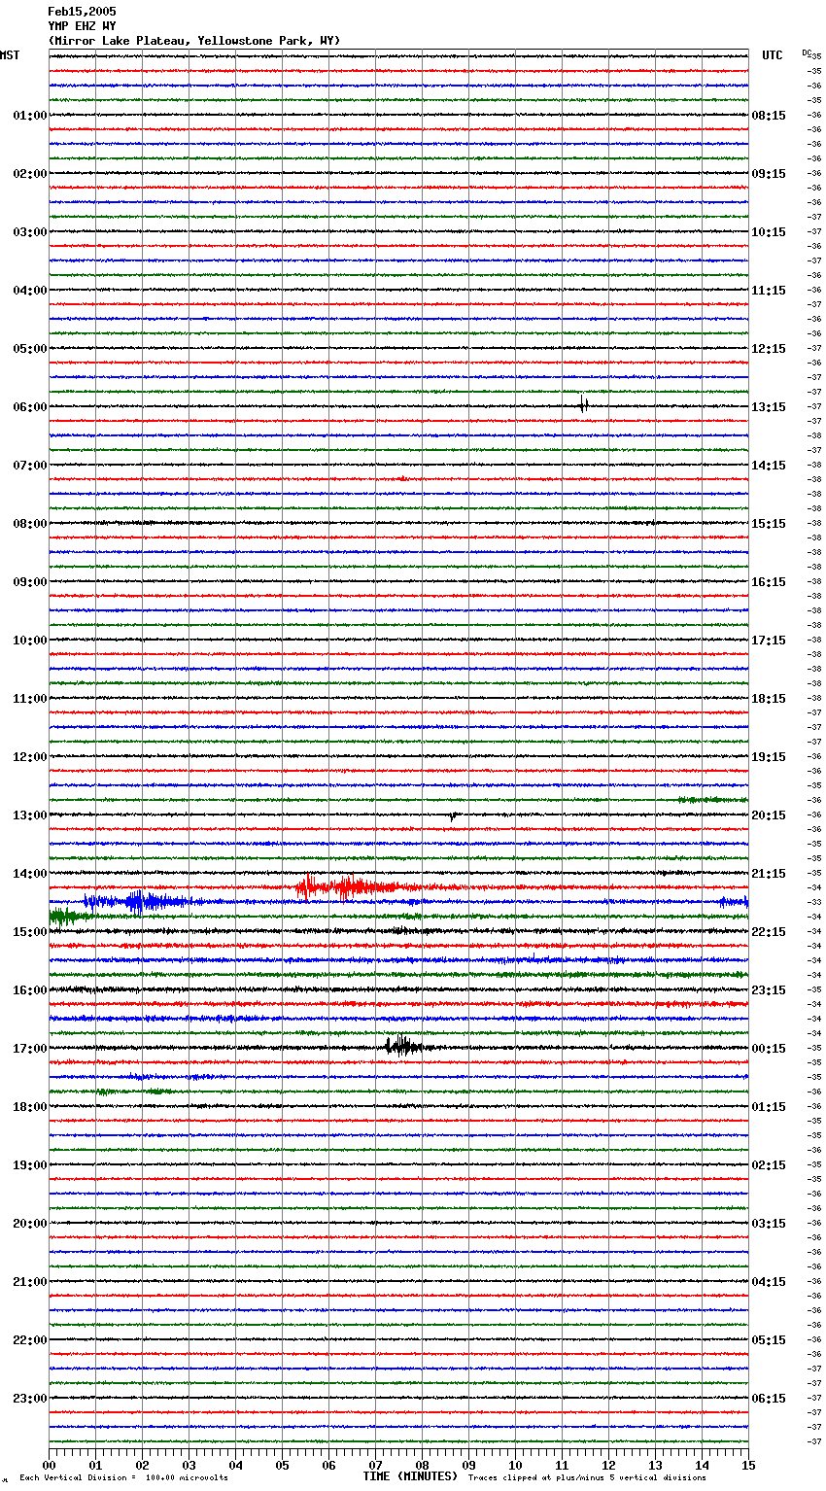Click the 23:15 UTC row label
Screen dimensions: 826x1491
coord(769,990)
